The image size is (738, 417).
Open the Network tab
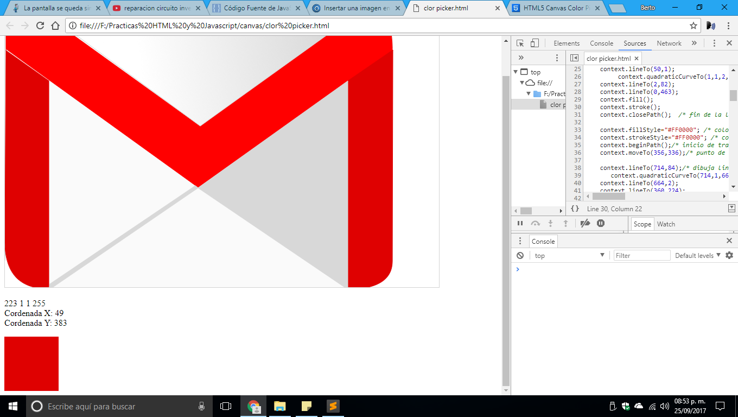(x=669, y=43)
